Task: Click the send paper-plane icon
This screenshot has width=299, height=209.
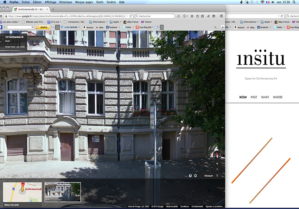Action: (208, 16)
